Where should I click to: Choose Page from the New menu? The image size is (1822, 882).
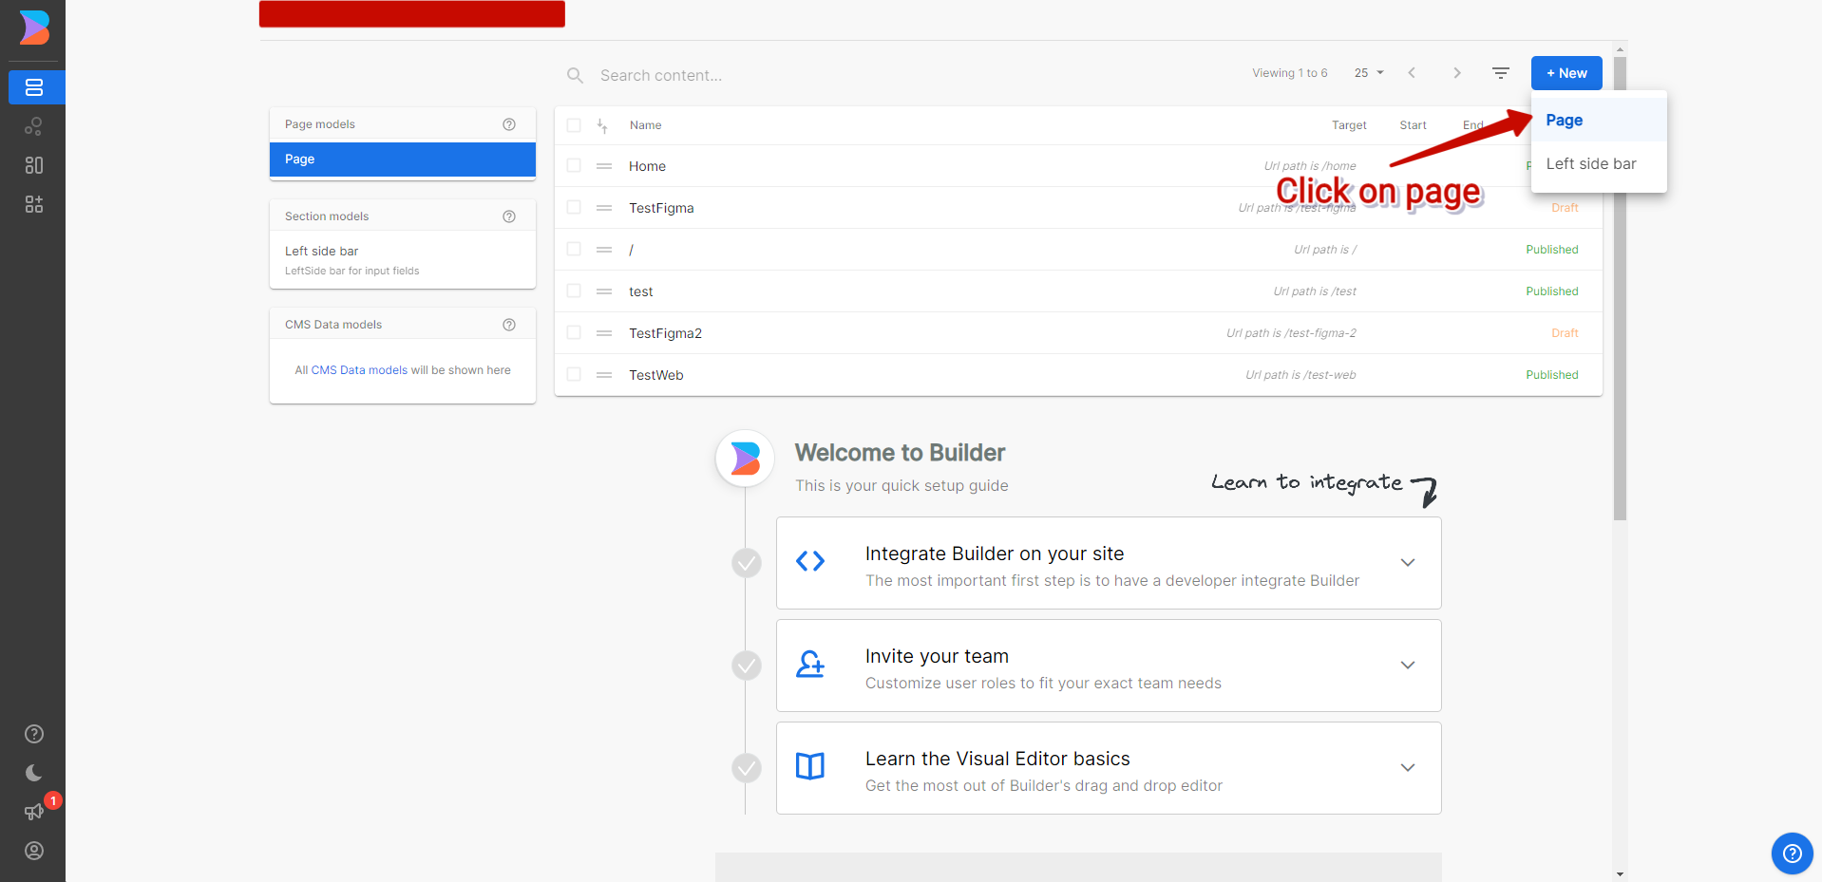pos(1599,121)
